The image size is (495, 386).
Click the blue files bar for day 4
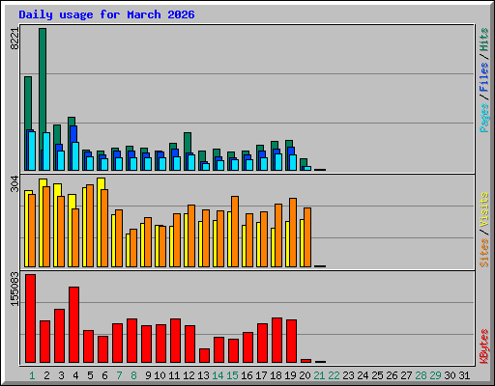tap(73, 134)
